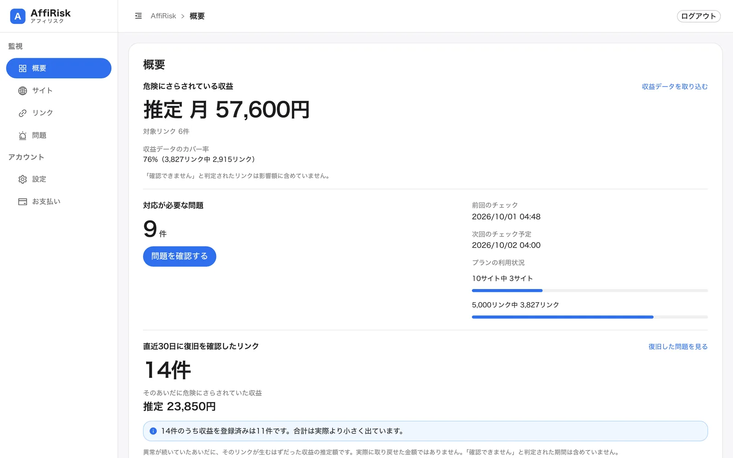Click the AffiRisk logo icon
Image resolution: width=733 pixels, height=458 pixels.
coord(18,16)
